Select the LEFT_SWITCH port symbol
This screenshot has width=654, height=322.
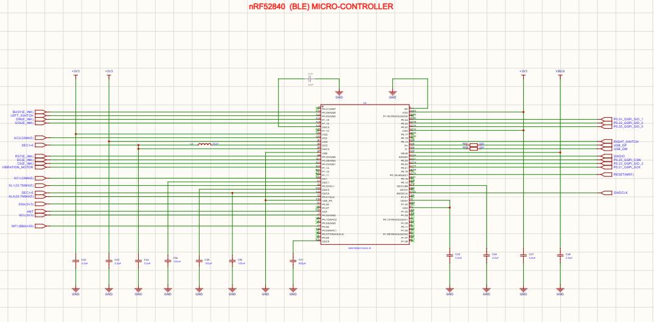(x=41, y=116)
